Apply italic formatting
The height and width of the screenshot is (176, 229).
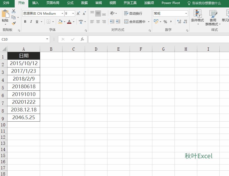point(31,22)
